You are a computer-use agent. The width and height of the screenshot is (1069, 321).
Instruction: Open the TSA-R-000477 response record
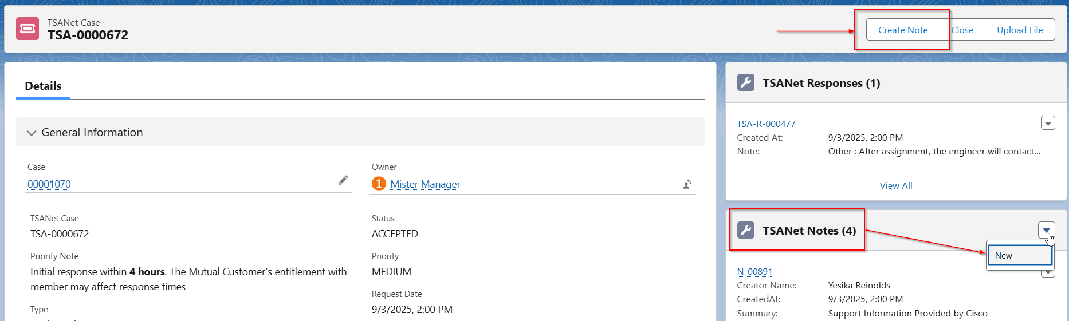pos(766,124)
